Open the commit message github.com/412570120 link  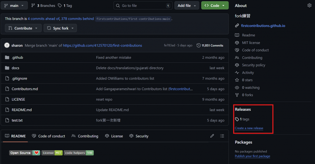pos(102,45)
